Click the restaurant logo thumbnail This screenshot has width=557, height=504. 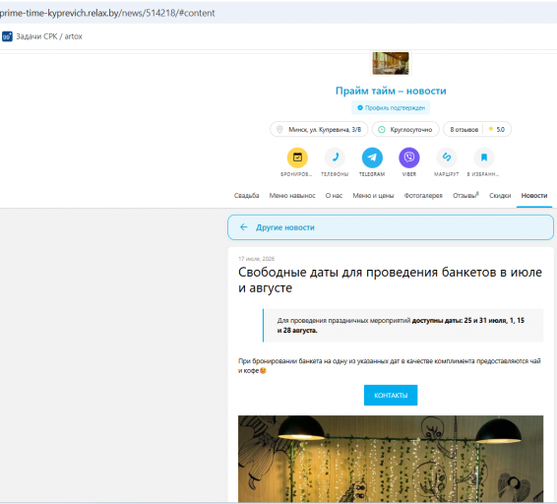391,63
